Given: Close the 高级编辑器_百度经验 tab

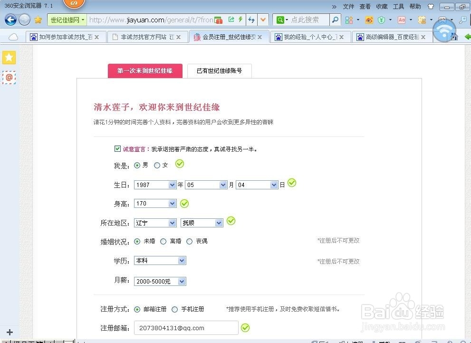Looking at the screenshot, I should [423, 37].
